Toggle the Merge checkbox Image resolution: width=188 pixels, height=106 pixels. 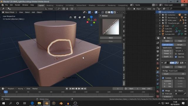click(x=163, y=91)
